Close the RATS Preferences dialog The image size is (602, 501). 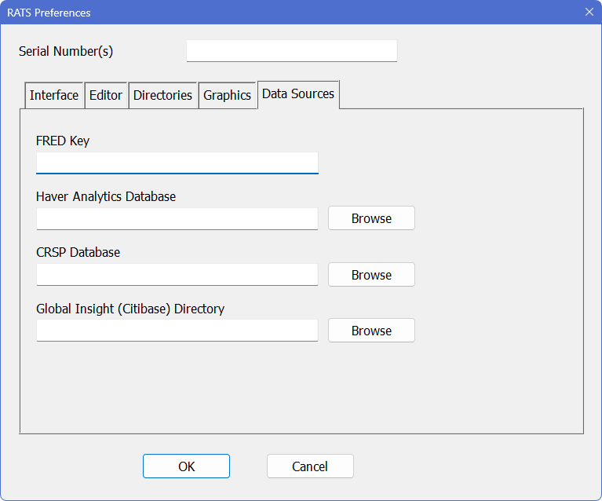point(589,12)
